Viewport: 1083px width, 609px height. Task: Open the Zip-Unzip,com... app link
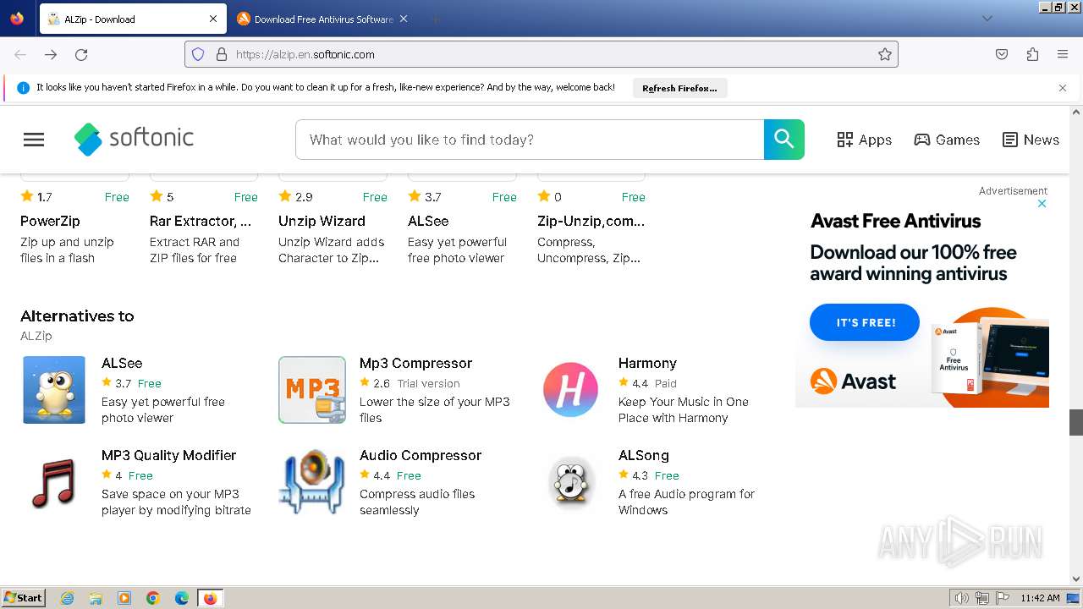(591, 221)
